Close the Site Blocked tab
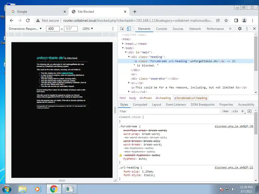The width and height of the screenshot is (259, 194). pyautogui.click(x=125, y=12)
